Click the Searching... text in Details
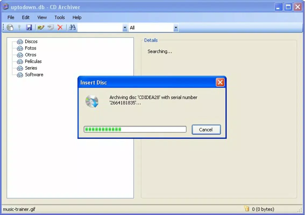 tap(160, 52)
